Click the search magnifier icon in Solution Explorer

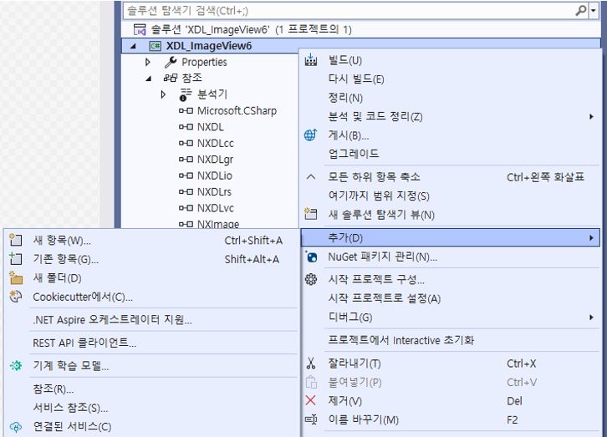[581, 10]
